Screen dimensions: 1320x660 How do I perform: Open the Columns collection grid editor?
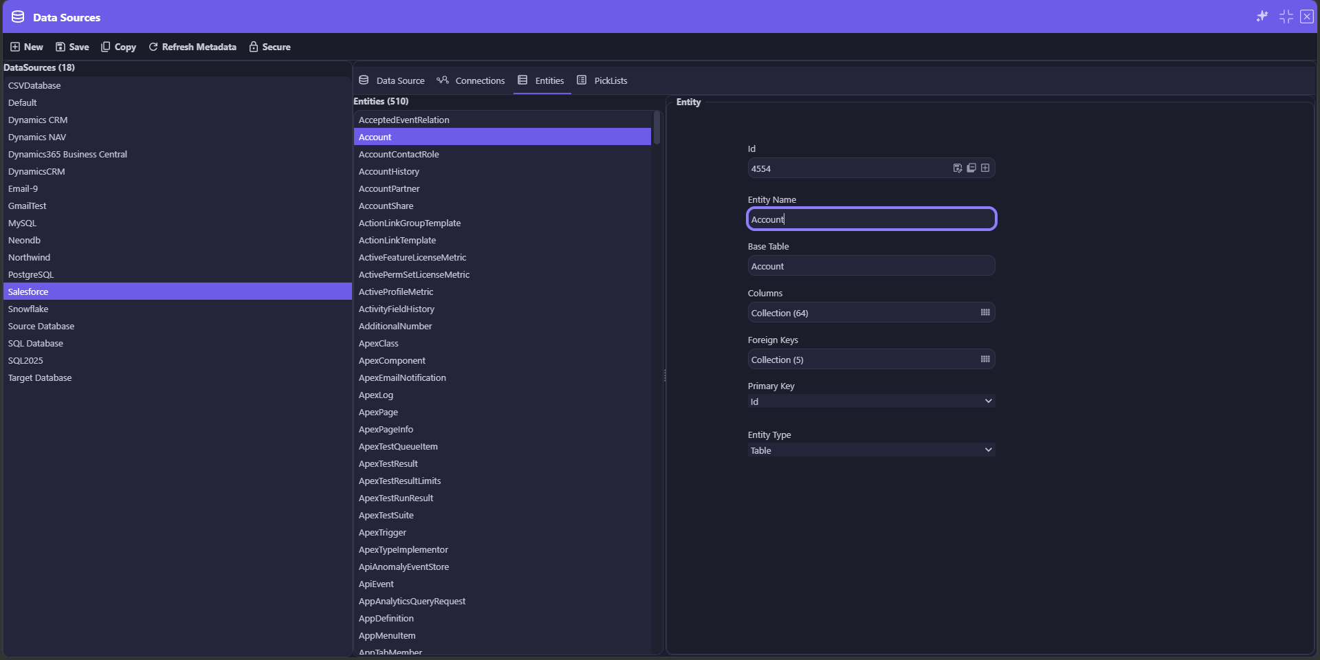click(985, 313)
